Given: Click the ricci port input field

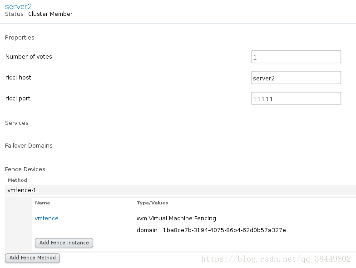Looking at the screenshot, I should [296, 98].
